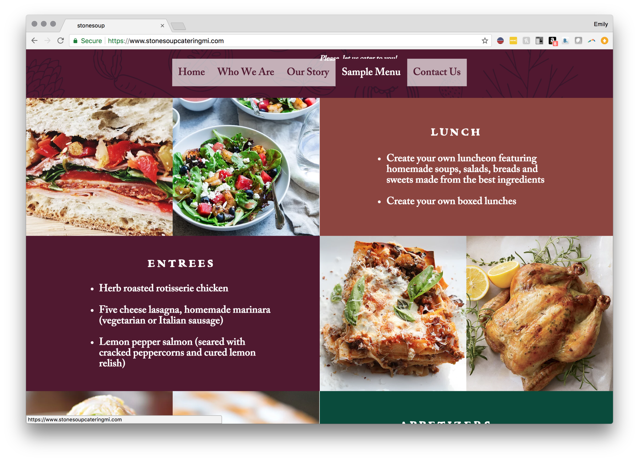Open the Who We Are page
639x461 pixels.
(x=245, y=72)
